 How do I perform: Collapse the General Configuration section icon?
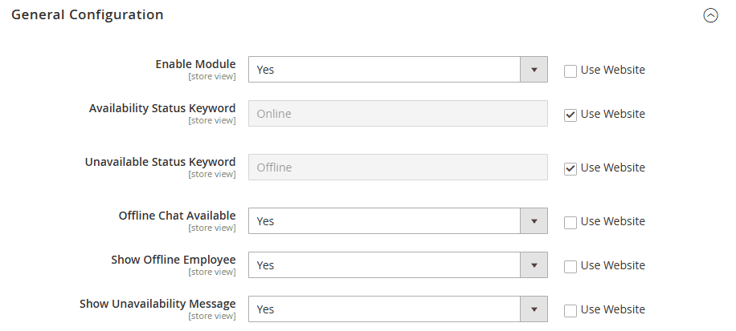pyautogui.click(x=710, y=15)
